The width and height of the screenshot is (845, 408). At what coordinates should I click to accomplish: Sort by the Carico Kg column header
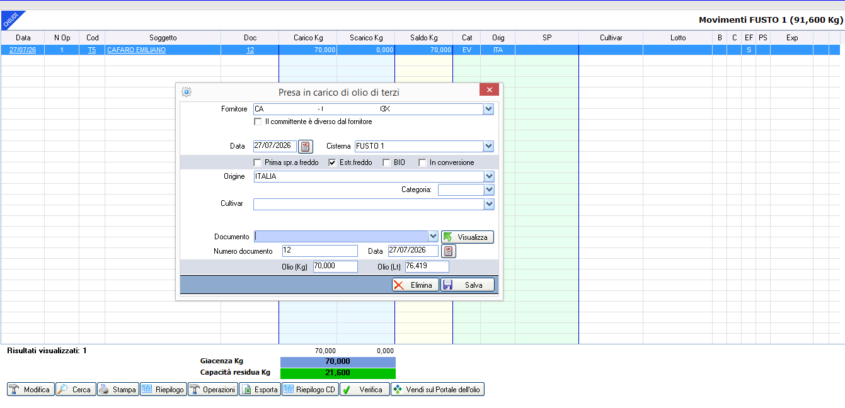click(x=308, y=38)
